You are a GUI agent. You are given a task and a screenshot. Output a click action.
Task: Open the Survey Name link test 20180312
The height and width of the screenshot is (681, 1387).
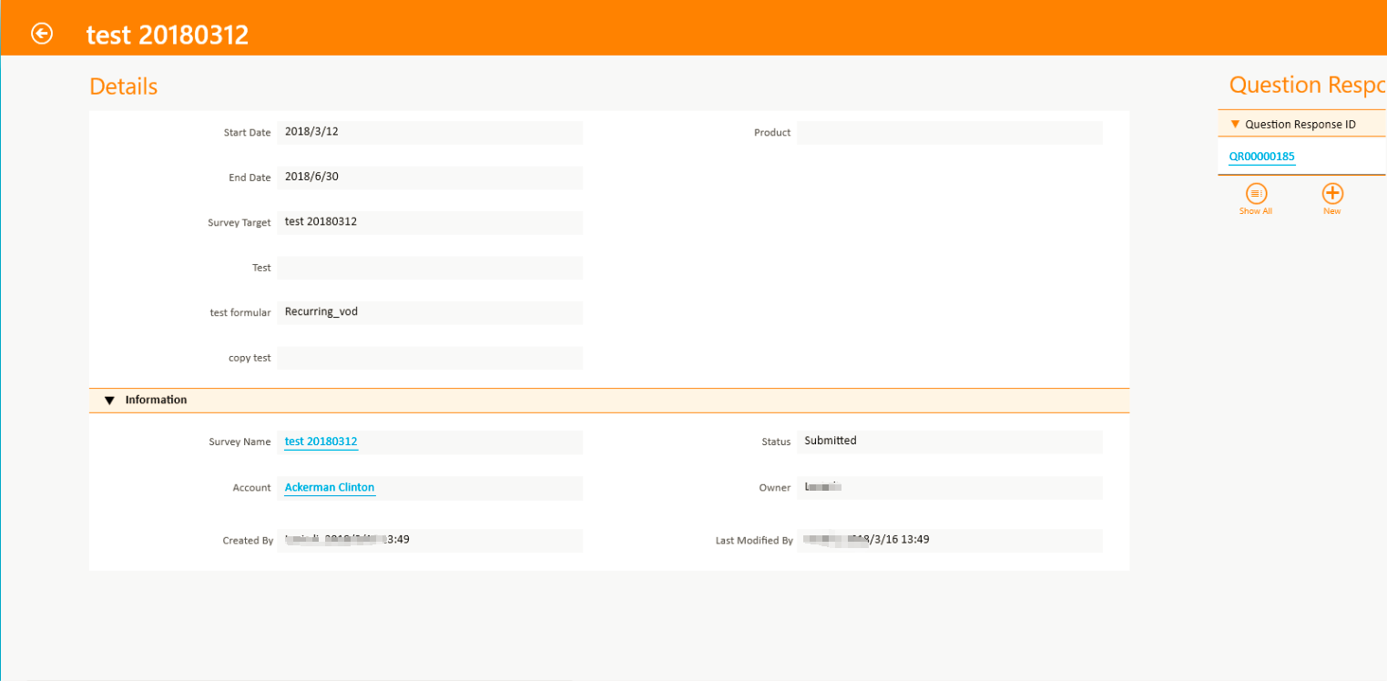[321, 442]
